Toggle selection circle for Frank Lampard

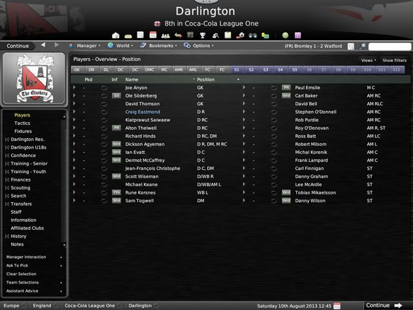click(x=274, y=161)
